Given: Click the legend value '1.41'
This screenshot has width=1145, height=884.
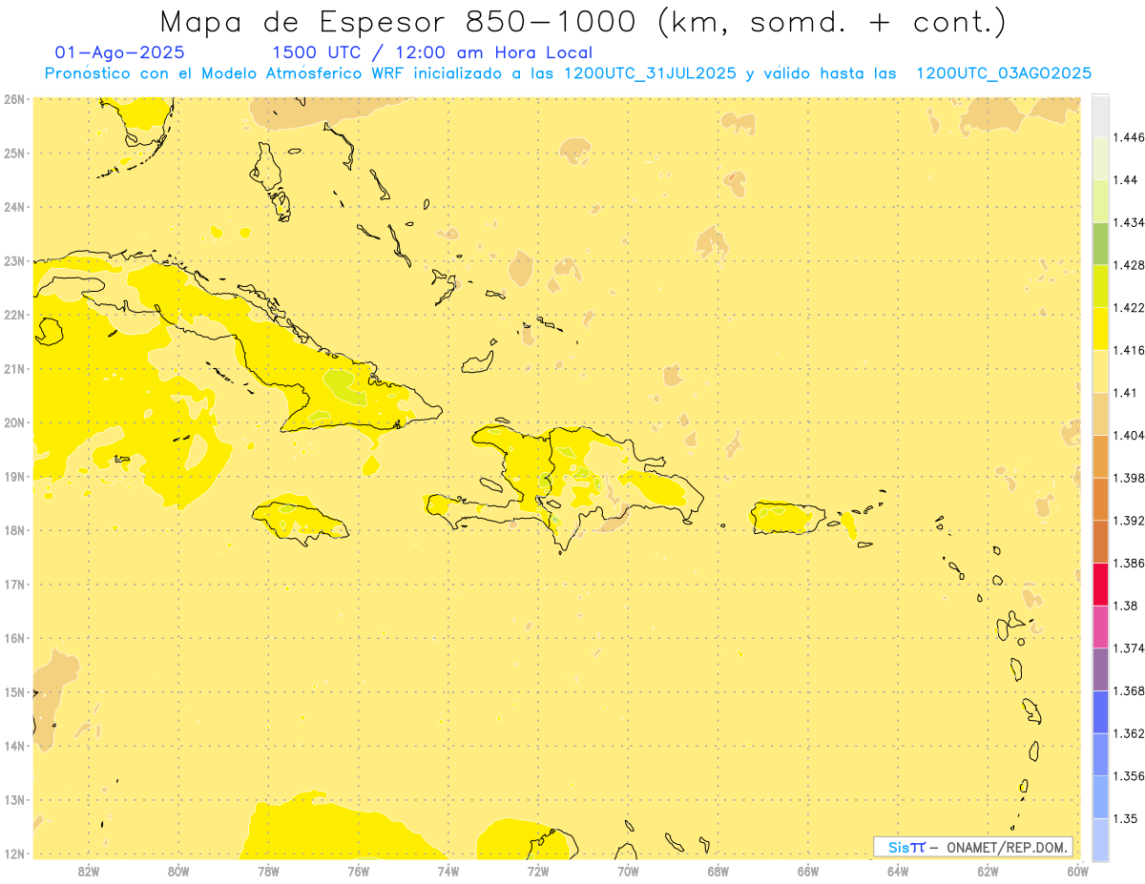Looking at the screenshot, I should [x=1124, y=393].
